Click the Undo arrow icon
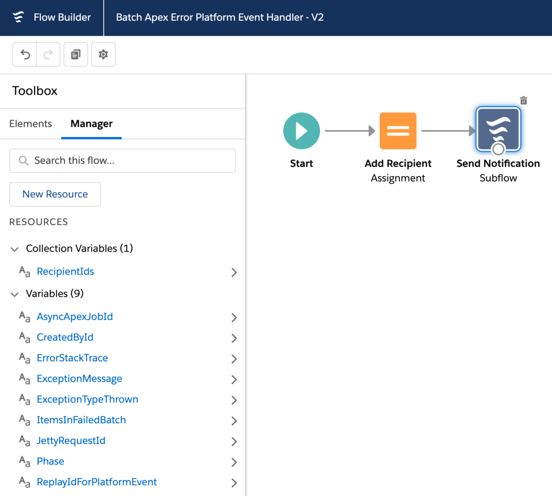The width and height of the screenshot is (552, 496). tap(25, 55)
